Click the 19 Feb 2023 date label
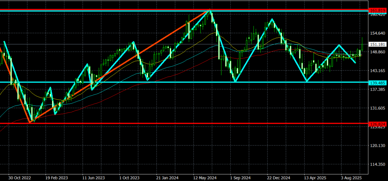388x181 pixels. (56, 177)
